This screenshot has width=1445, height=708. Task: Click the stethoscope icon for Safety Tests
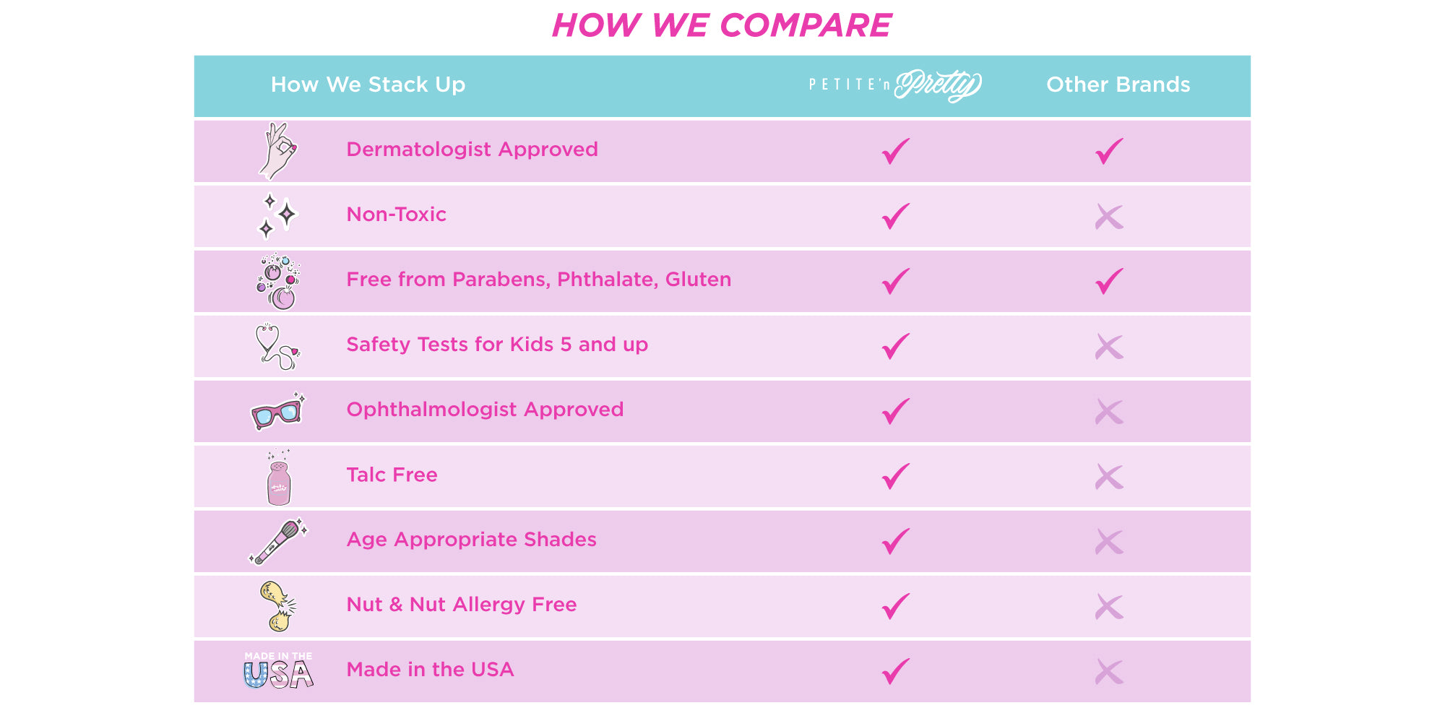[x=277, y=347]
